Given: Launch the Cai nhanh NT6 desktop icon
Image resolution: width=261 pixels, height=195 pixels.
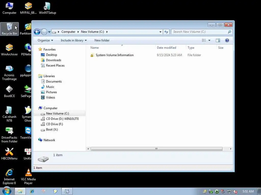Looking at the screenshot, I should pos(9,114).
